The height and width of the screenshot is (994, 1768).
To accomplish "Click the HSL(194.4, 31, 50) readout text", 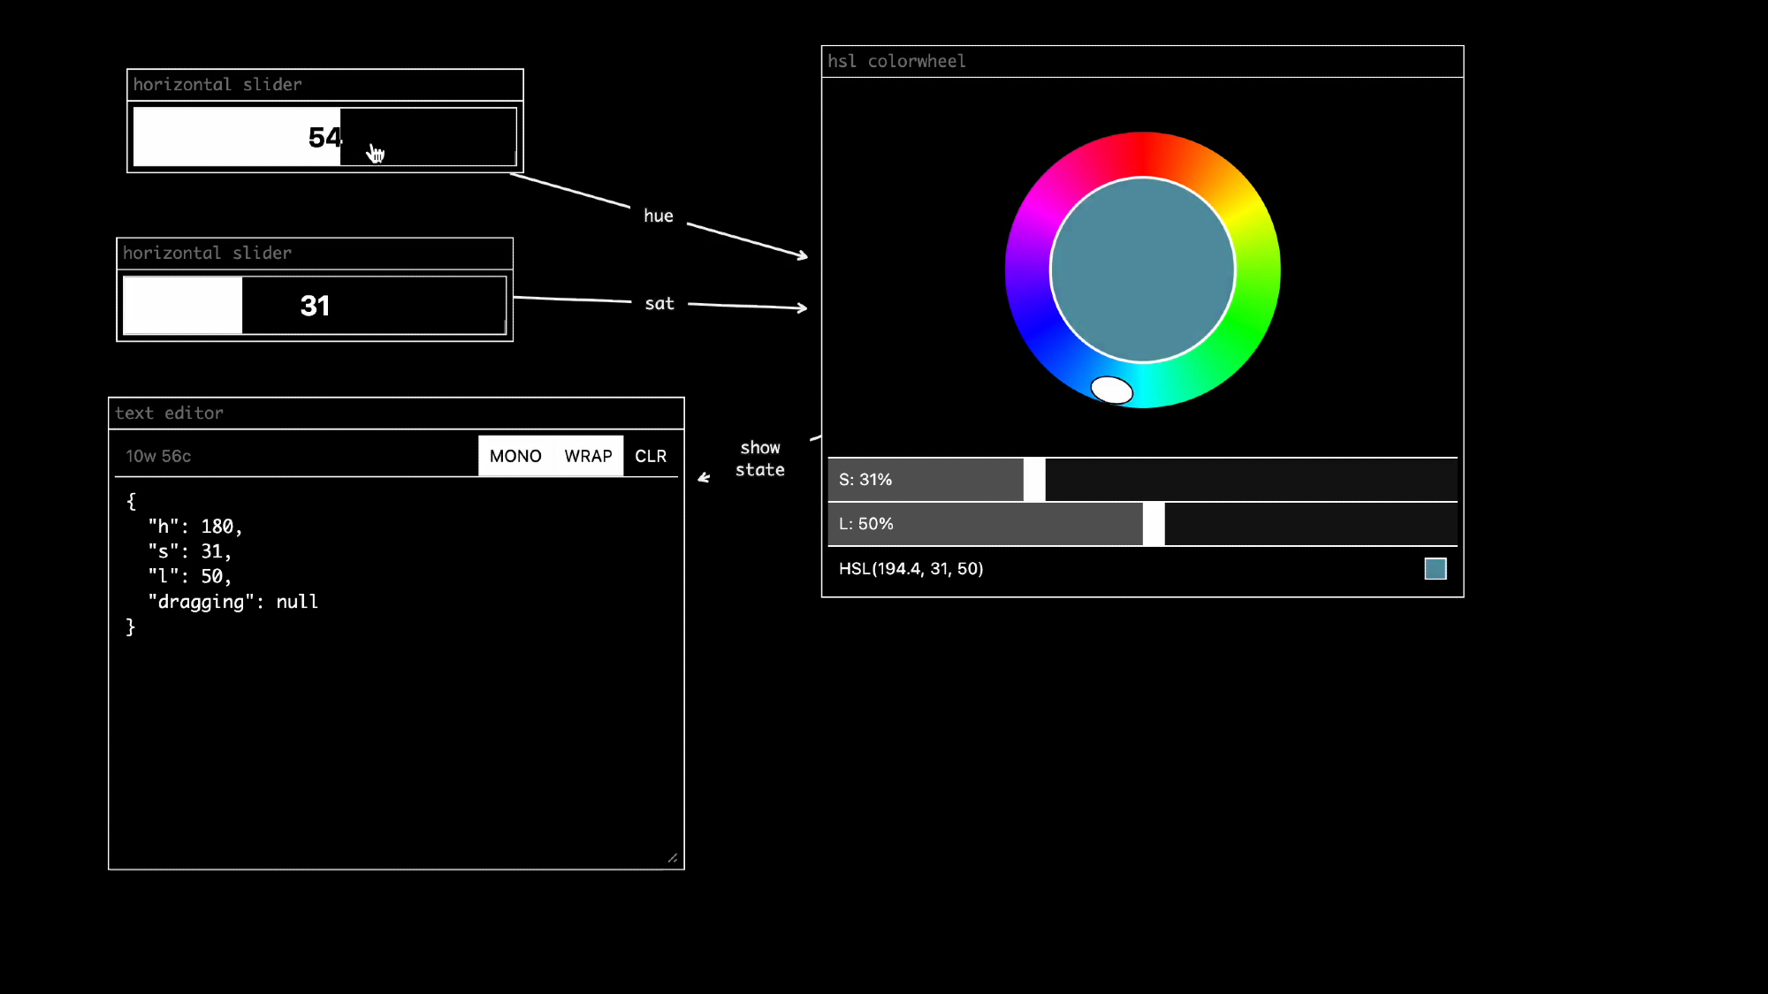I will tap(911, 569).
